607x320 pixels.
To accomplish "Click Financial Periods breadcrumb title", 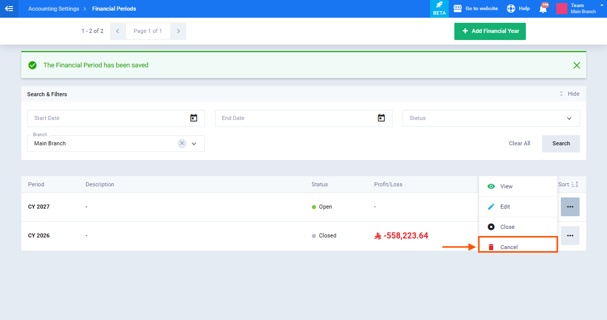I will click(114, 9).
